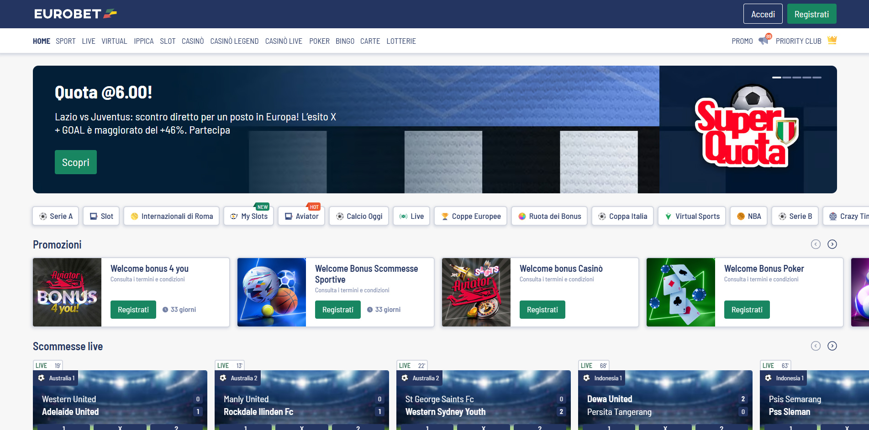
Task: Open the LOTTERIE menu item
Action: tap(401, 41)
